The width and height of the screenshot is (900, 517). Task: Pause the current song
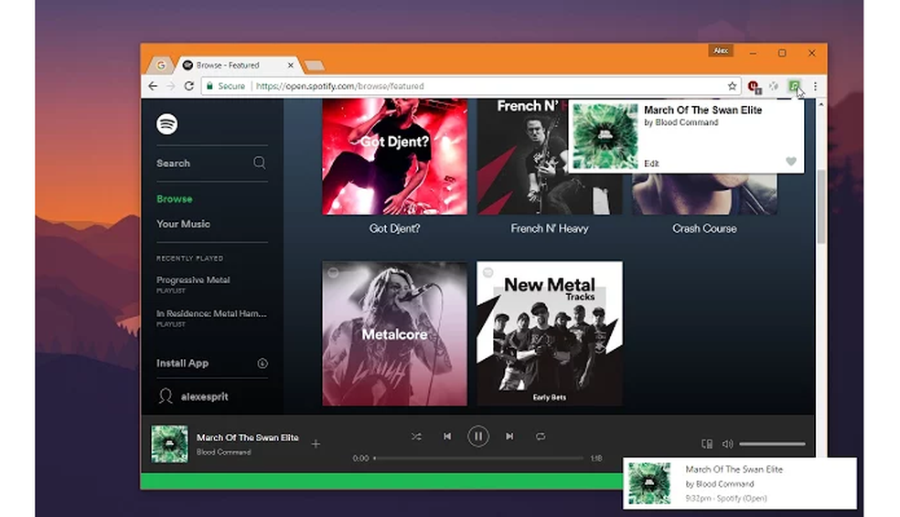(478, 437)
